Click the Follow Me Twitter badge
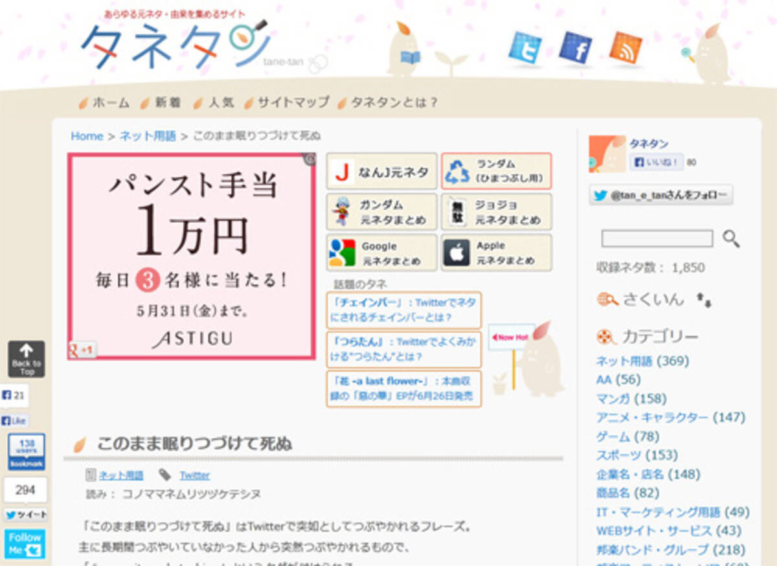Image resolution: width=777 pixels, height=566 pixels. 25,544
